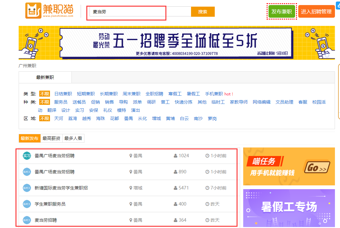Choose 番禺 in the 区域 filter row
The height and width of the screenshot is (228, 340).
[x=128, y=118]
